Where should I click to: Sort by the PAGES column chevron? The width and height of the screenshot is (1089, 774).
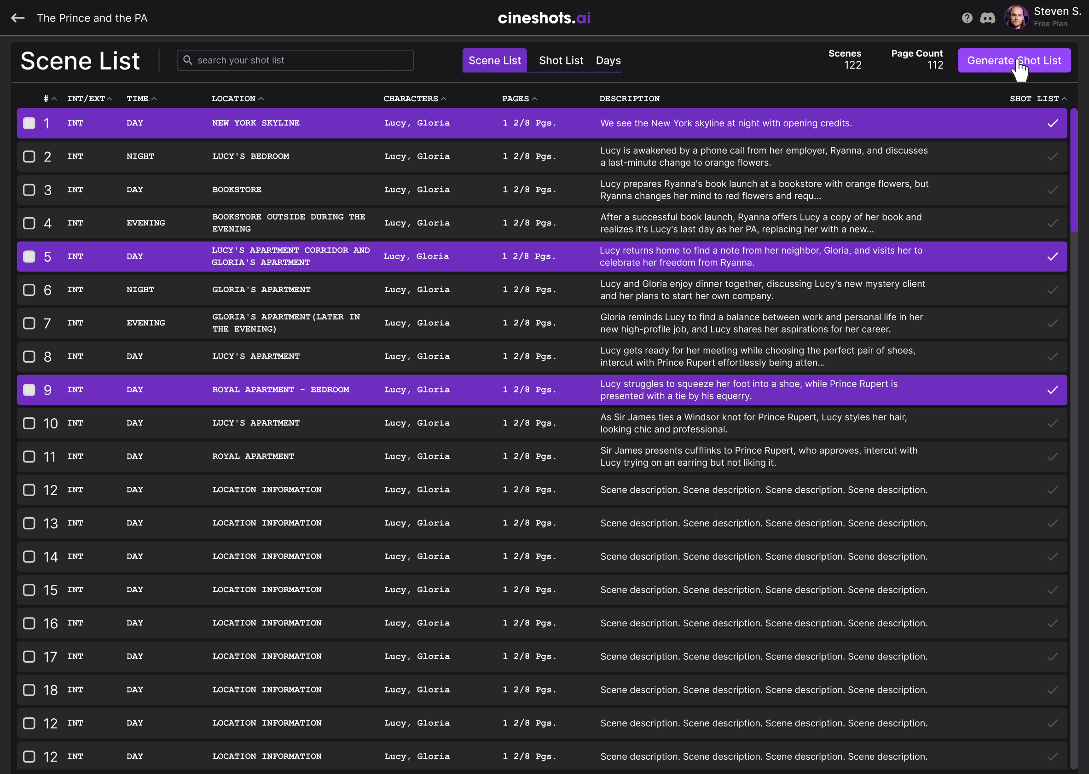pos(536,98)
